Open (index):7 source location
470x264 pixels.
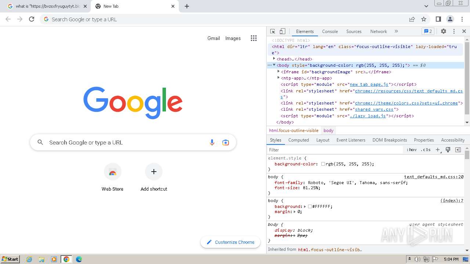pos(452,201)
